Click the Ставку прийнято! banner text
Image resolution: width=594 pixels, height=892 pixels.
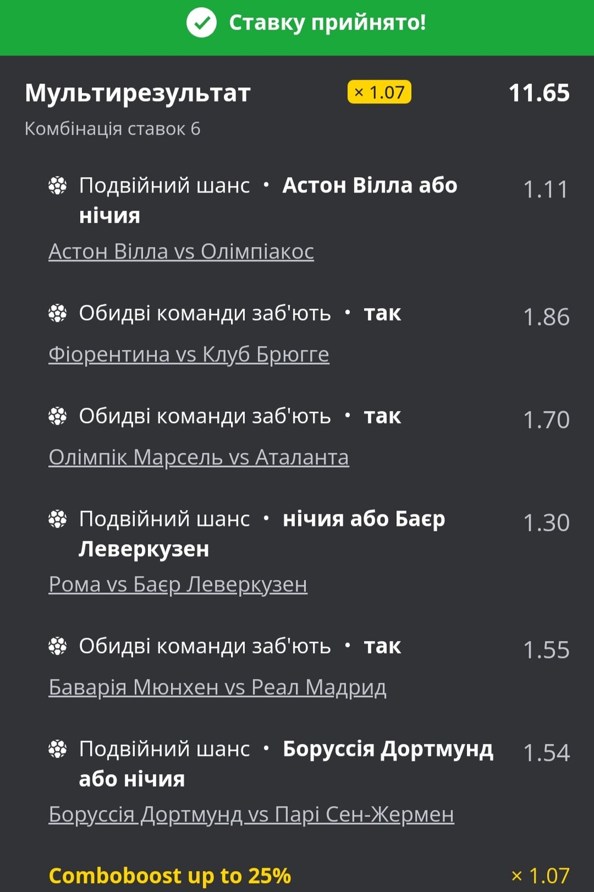pos(327,23)
